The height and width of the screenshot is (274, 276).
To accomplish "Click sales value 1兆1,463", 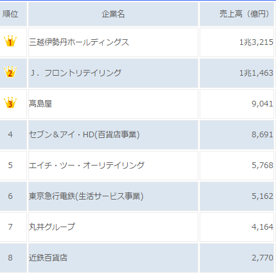I will (x=256, y=73).
